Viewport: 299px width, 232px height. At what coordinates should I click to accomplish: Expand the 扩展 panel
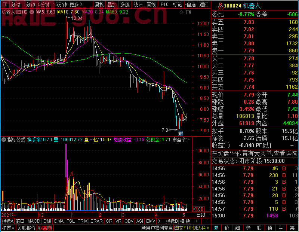pos(8,228)
